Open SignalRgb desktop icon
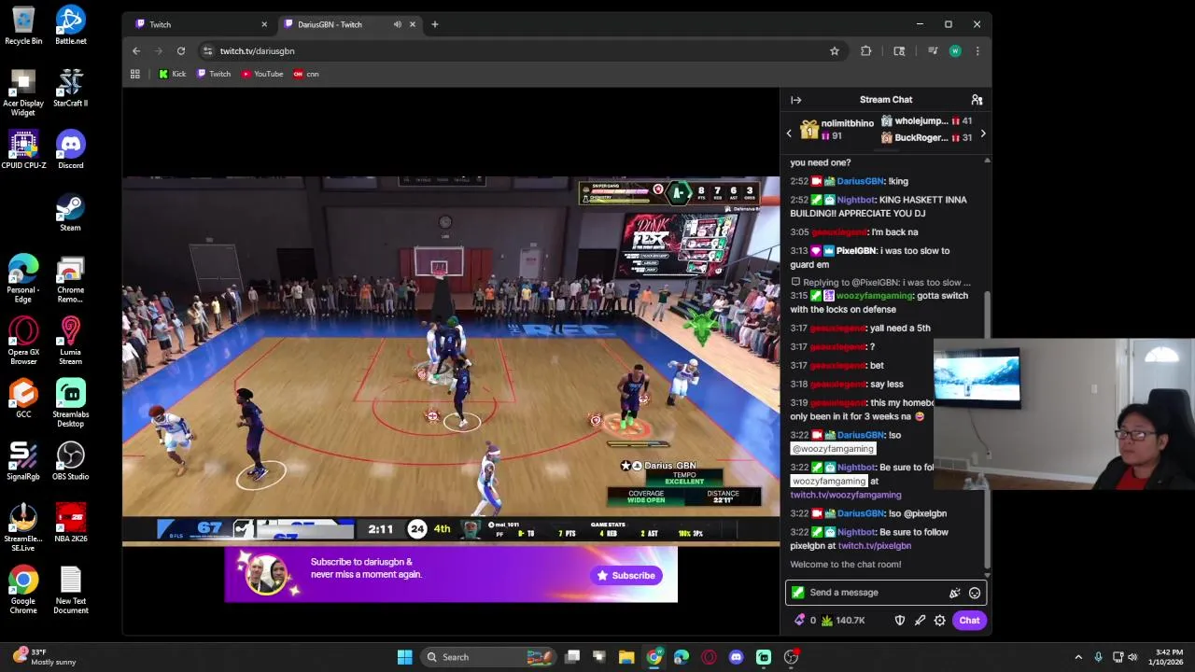 click(23, 462)
